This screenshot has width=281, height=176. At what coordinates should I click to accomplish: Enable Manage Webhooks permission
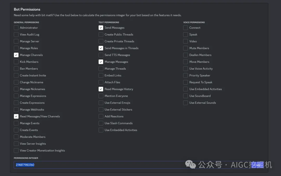[x=16, y=109]
